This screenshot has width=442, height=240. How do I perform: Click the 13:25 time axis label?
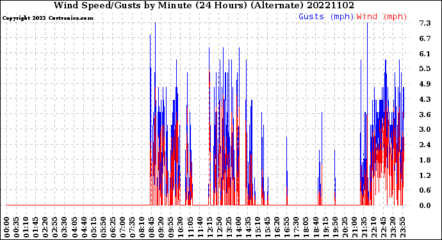click(228, 227)
